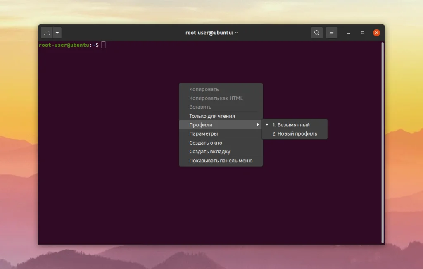
Task: Expand the new tab dropdown arrow
Action: [x=57, y=32]
